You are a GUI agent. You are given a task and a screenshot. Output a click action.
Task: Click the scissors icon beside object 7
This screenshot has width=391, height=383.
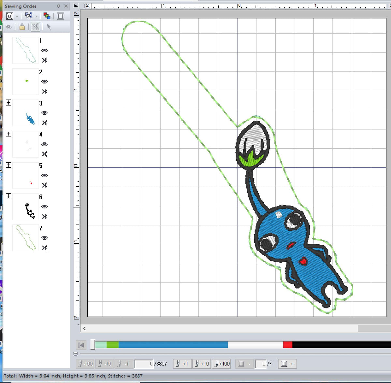coord(44,248)
